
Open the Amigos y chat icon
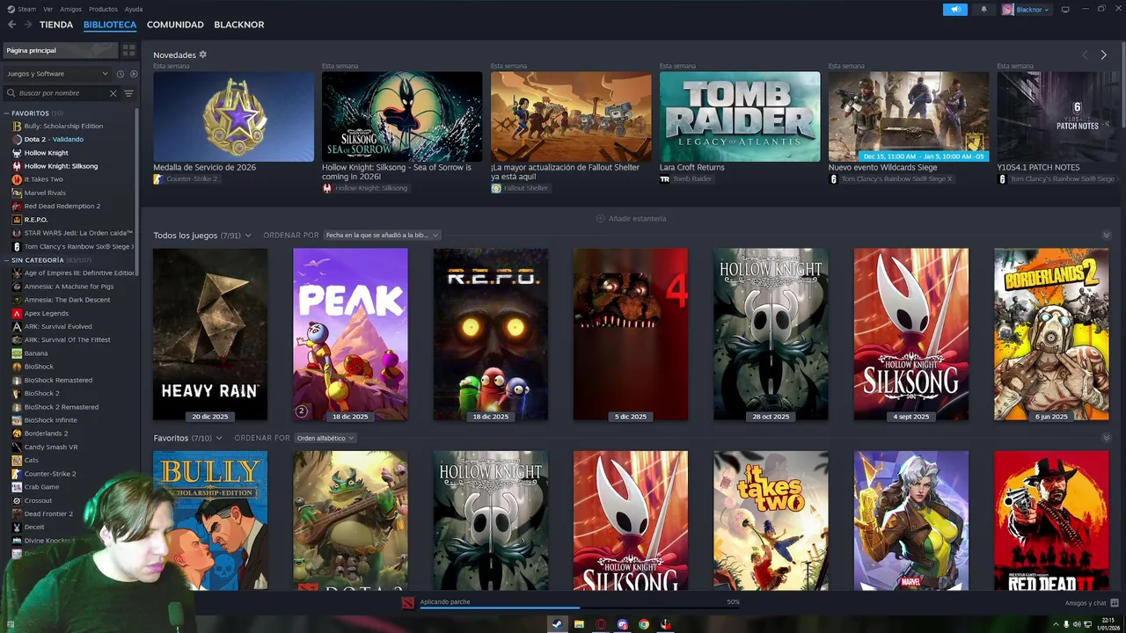1115,603
